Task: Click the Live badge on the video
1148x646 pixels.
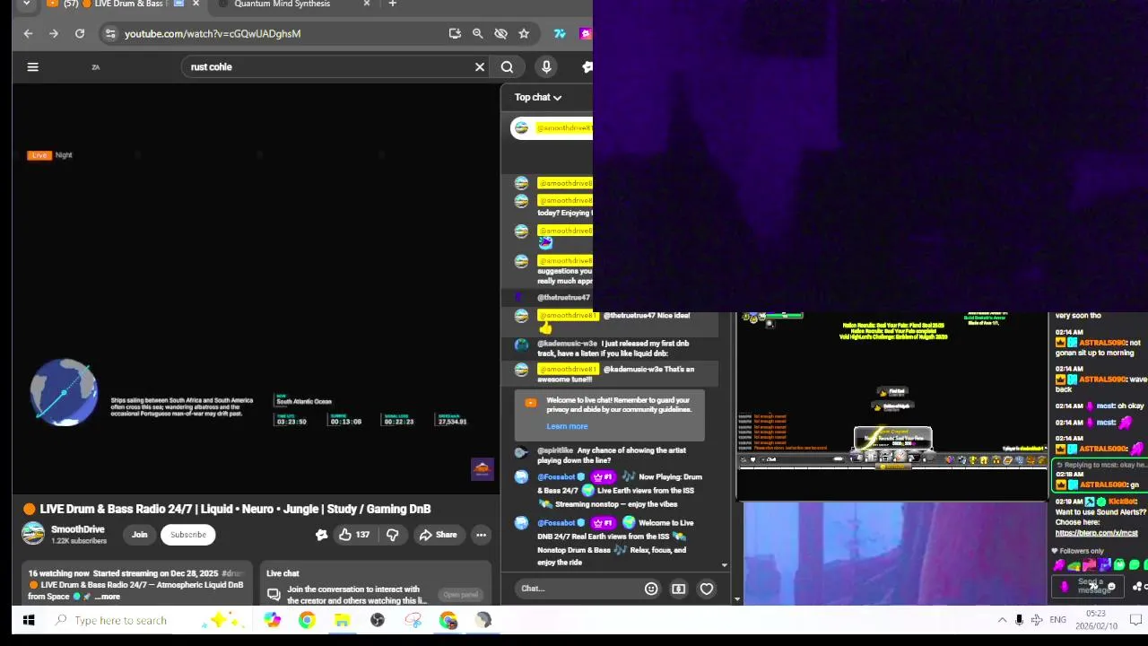Action: (x=38, y=155)
